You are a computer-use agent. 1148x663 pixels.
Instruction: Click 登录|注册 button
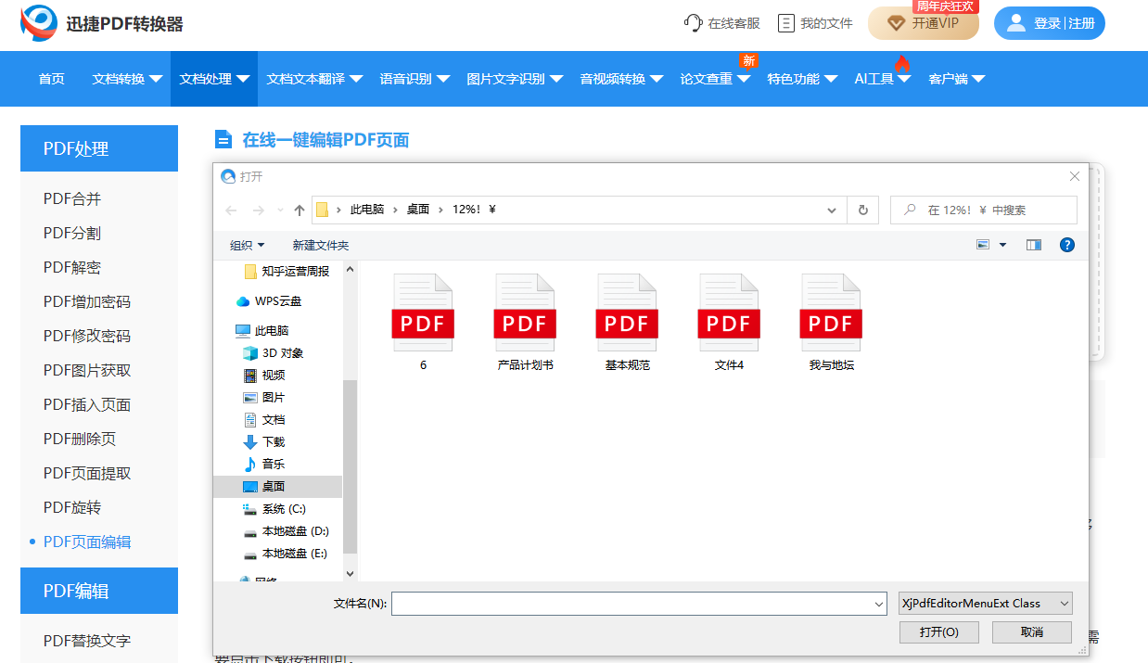(x=1050, y=23)
